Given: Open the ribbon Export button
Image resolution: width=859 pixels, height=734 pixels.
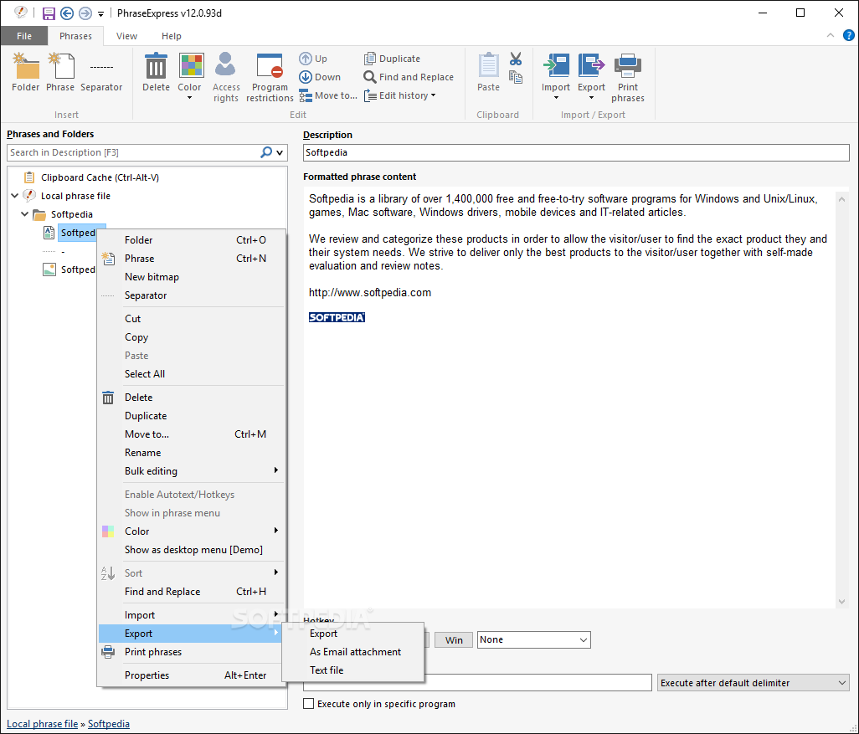Looking at the screenshot, I should pyautogui.click(x=592, y=77).
